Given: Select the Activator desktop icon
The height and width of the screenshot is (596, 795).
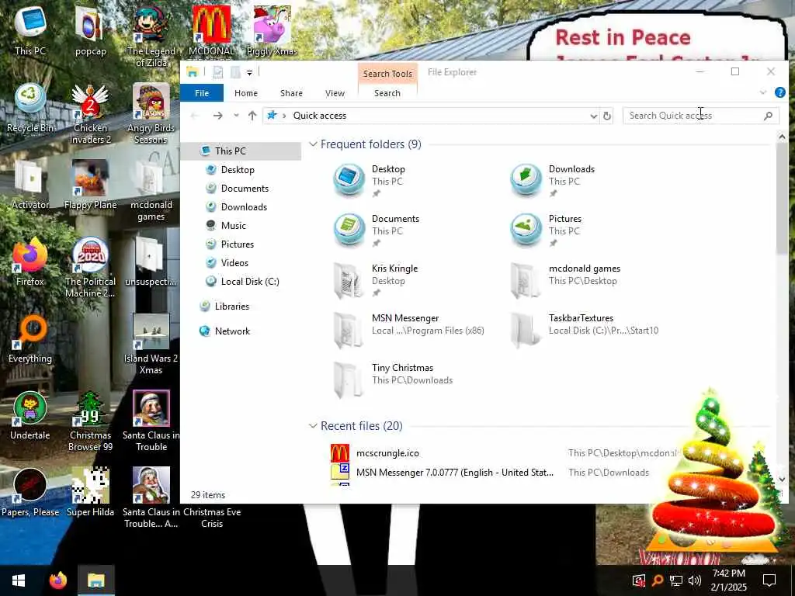Looking at the screenshot, I should [30, 185].
